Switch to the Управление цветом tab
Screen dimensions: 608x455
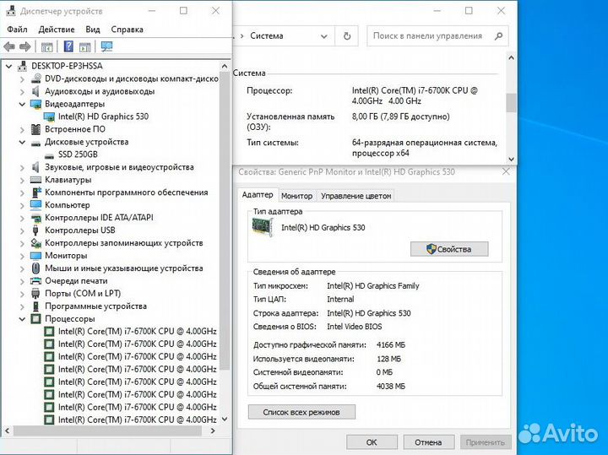(356, 196)
